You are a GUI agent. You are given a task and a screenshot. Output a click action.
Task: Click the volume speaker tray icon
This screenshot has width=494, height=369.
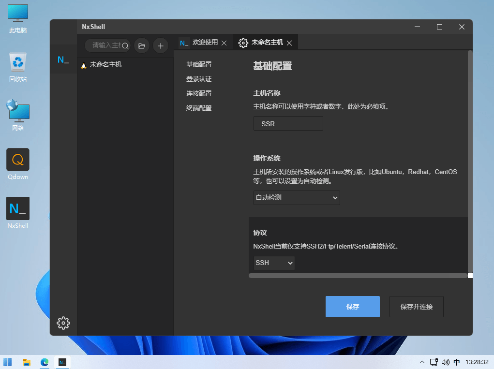[x=446, y=362]
